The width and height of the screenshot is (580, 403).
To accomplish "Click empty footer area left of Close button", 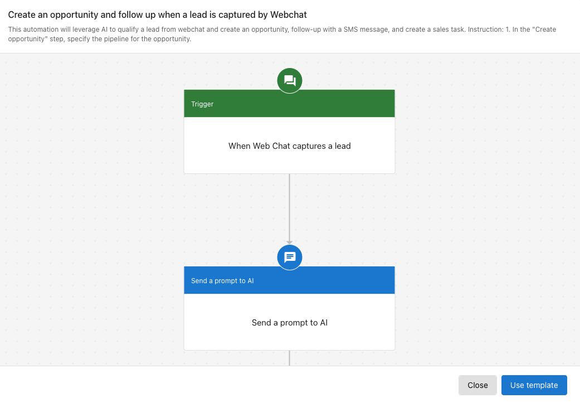I will click(223, 385).
